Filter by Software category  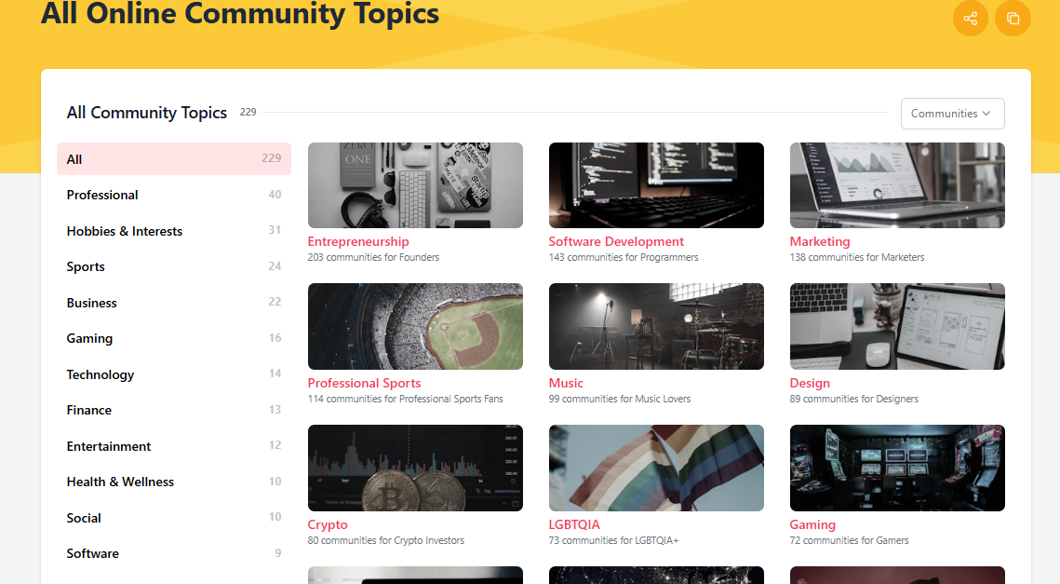tap(174, 553)
